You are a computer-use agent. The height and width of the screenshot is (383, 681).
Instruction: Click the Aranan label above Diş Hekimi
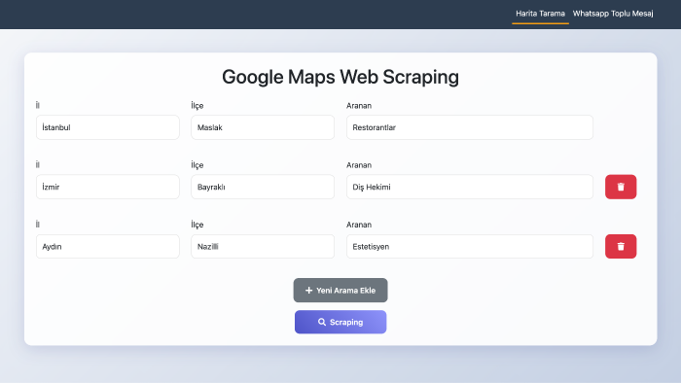359,165
